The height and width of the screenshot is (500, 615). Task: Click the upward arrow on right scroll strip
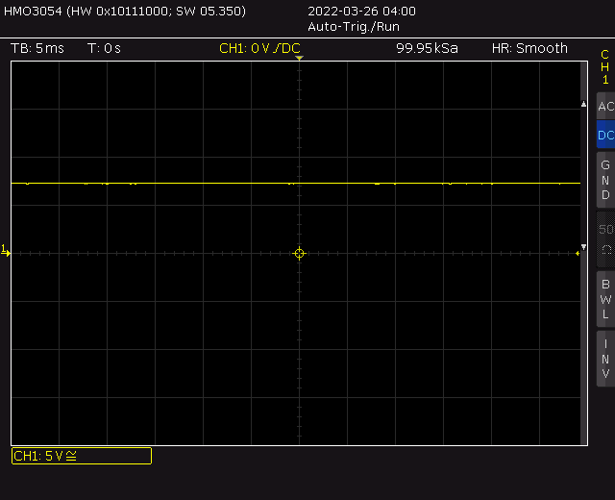pyautogui.click(x=584, y=103)
